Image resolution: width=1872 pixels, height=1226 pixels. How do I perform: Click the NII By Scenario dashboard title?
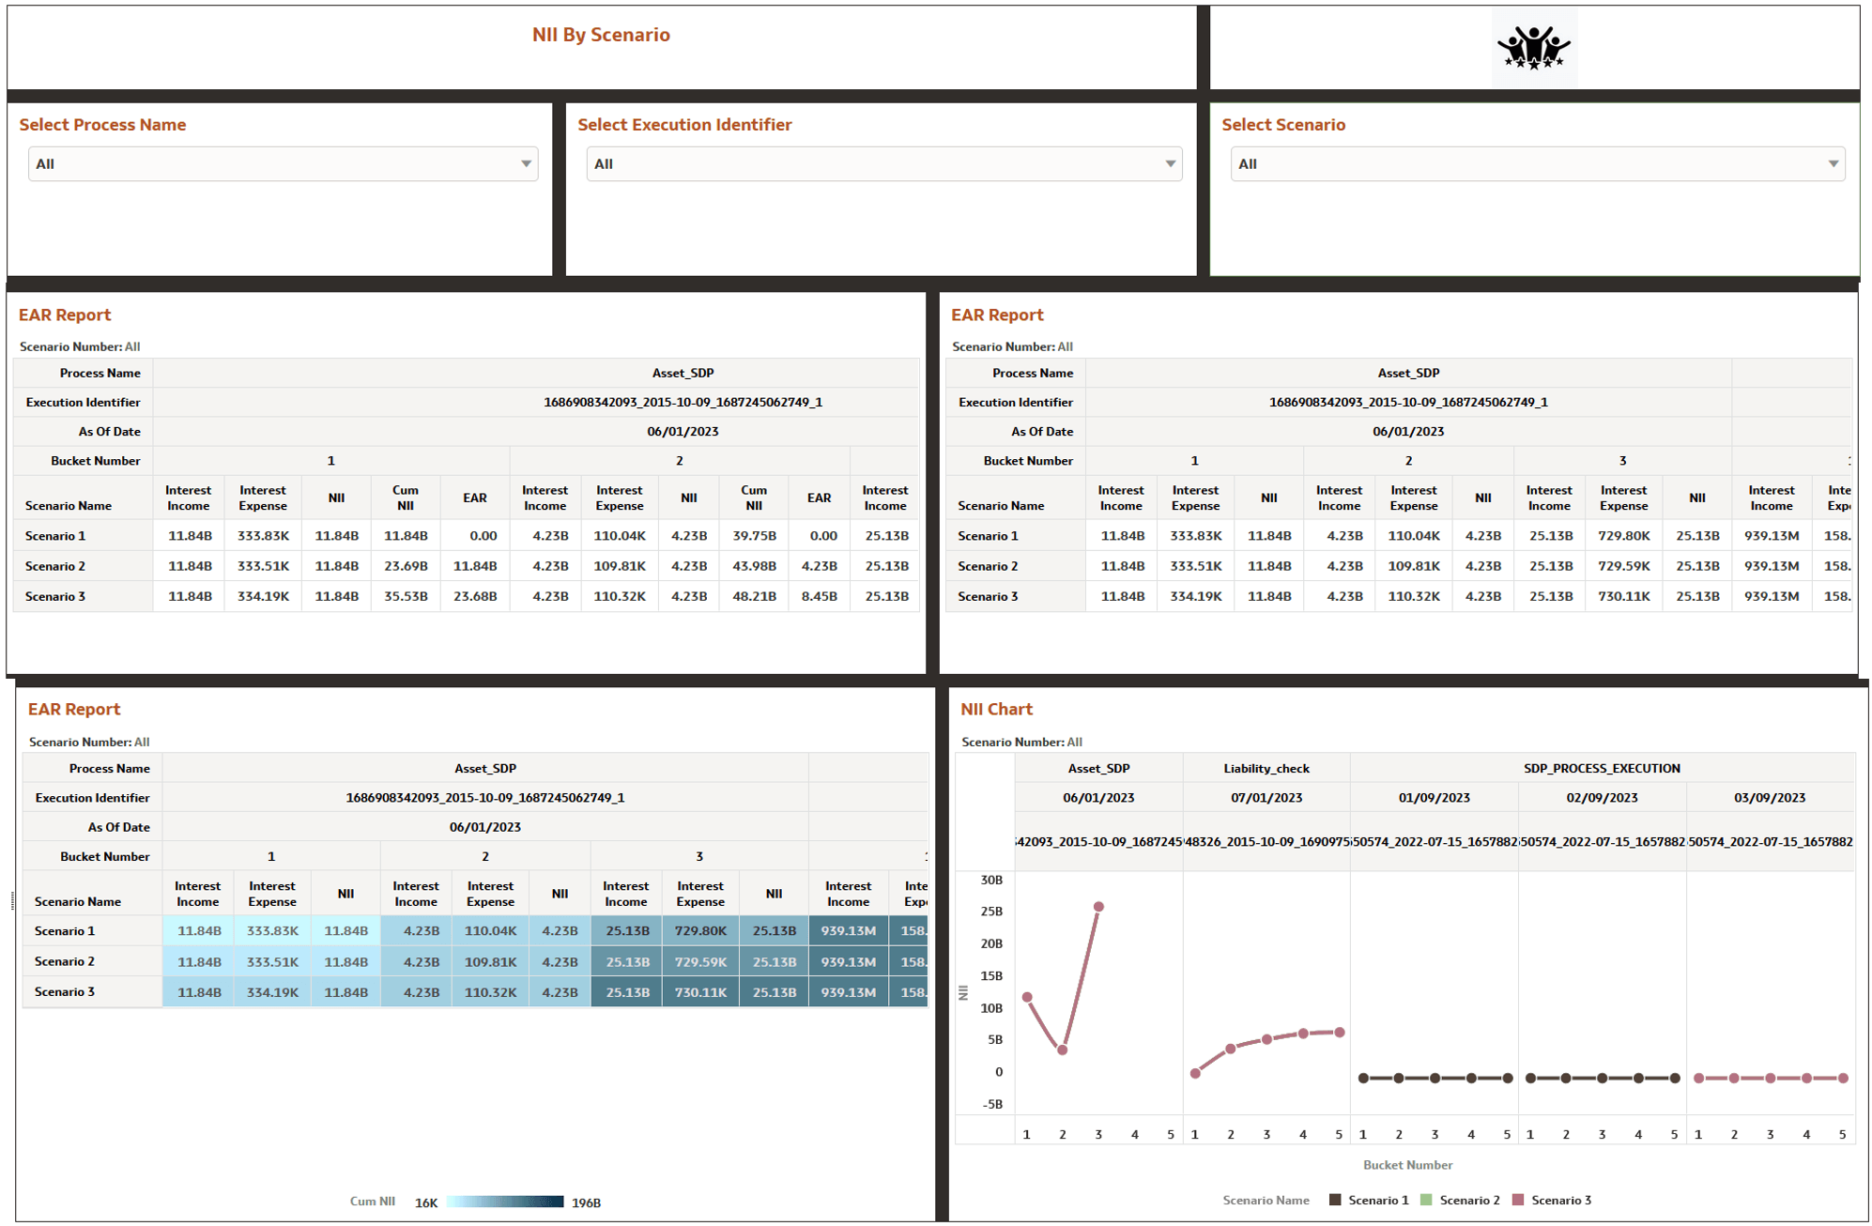pyautogui.click(x=600, y=34)
